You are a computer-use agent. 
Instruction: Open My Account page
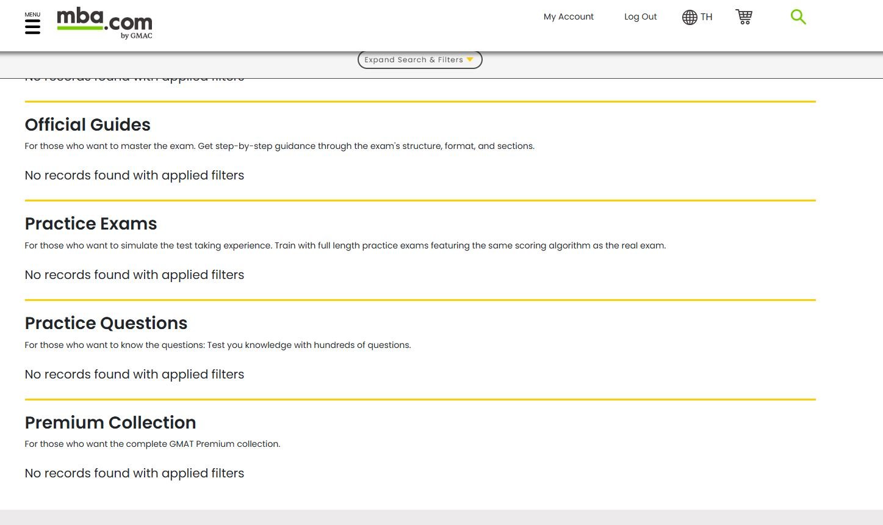click(568, 17)
